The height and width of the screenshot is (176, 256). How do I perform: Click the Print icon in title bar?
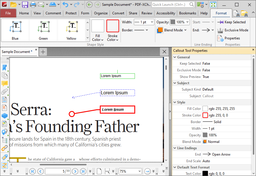tap(33, 4)
